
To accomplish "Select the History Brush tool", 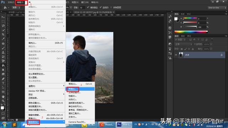I will point(3,57).
